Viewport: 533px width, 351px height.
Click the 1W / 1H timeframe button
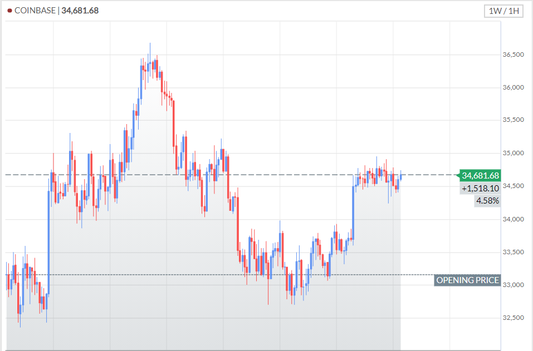(503, 11)
